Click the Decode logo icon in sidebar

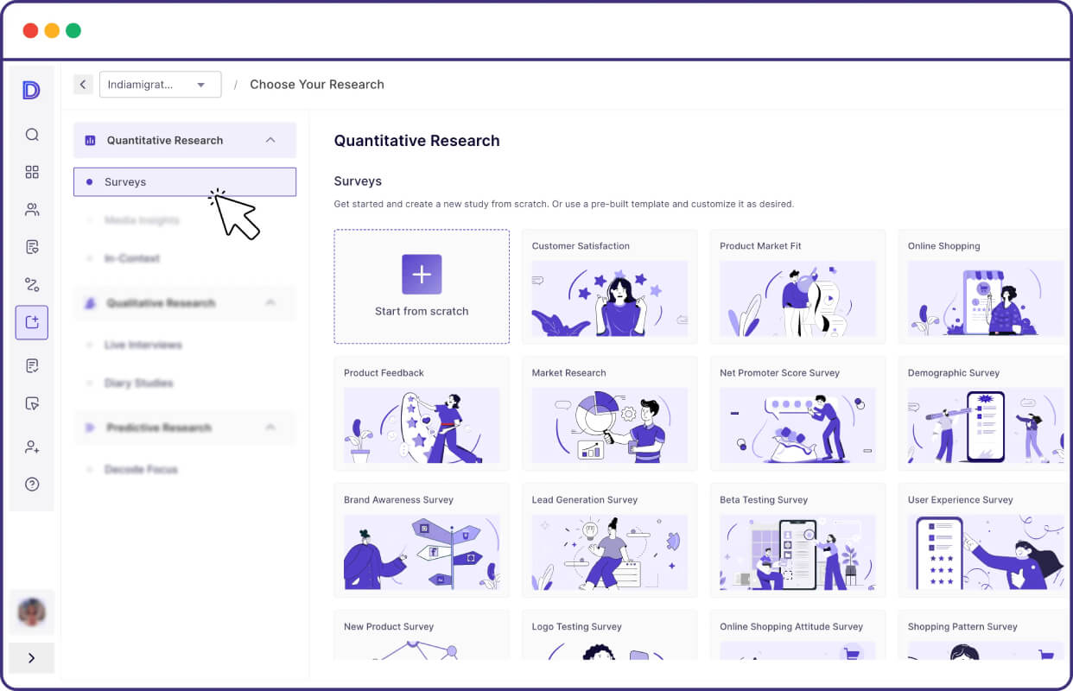tap(32, 90)
